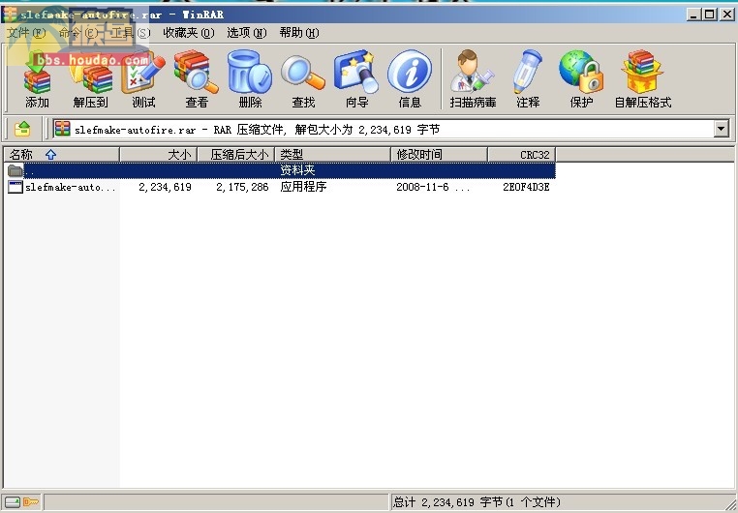Sort by 名称 column header

pos(62,154)
